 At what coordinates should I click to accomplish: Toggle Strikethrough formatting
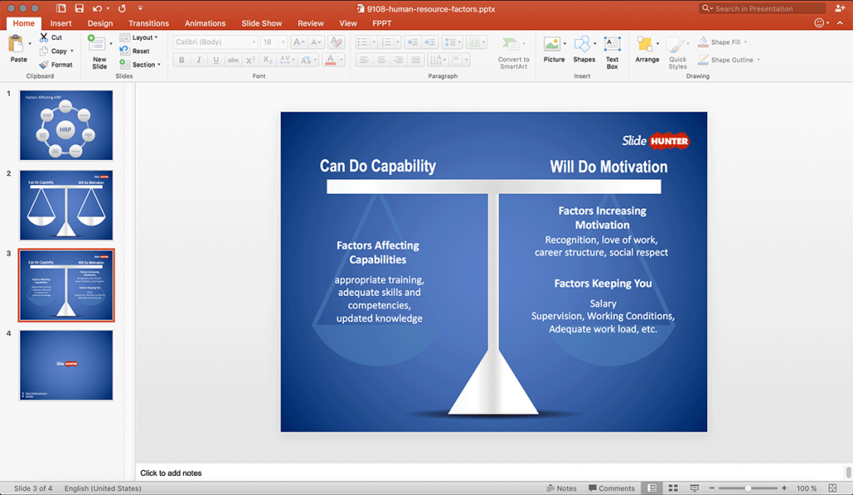coord(233,60)
